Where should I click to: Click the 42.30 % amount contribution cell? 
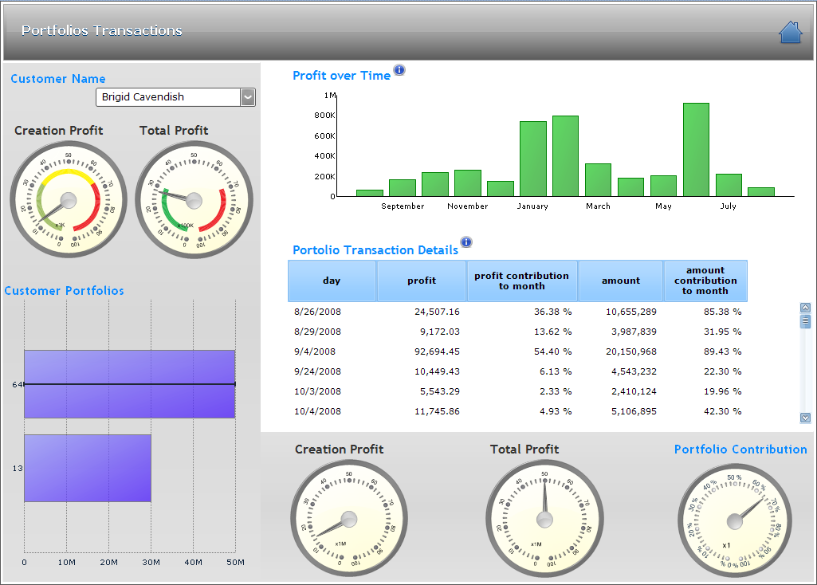point(723,411)
